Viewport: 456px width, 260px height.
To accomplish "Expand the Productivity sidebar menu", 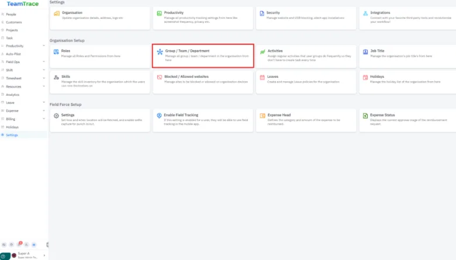I will click(x=44, y=46).
